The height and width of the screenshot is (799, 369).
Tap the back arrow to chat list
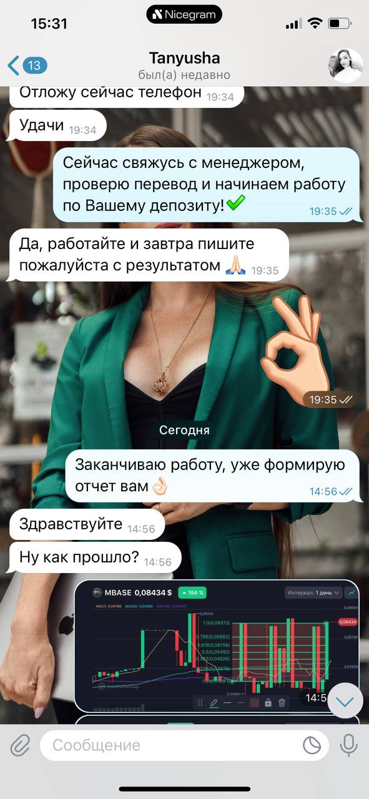[14, 66]
